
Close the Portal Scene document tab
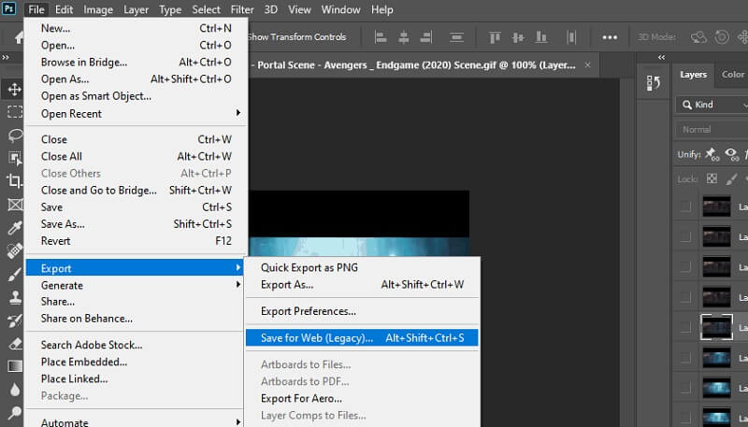(588, 64)
